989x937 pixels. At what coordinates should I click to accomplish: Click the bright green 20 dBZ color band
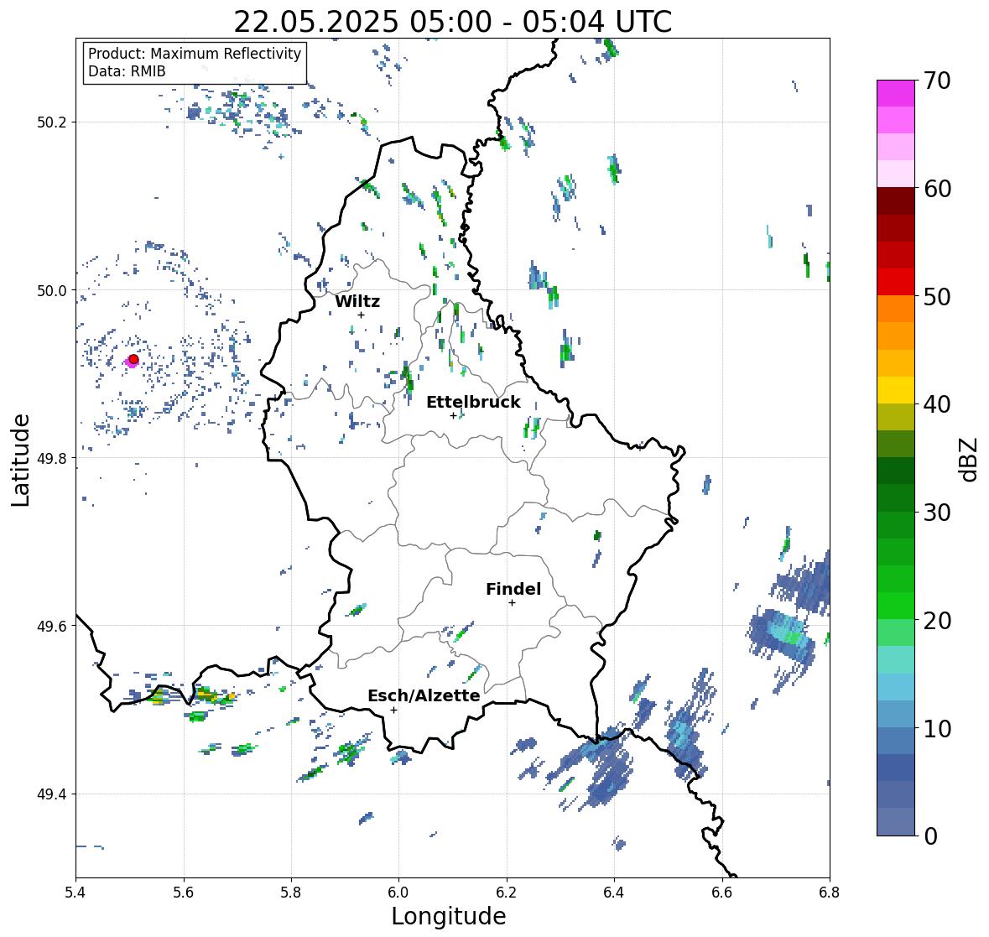pos(896,606)
